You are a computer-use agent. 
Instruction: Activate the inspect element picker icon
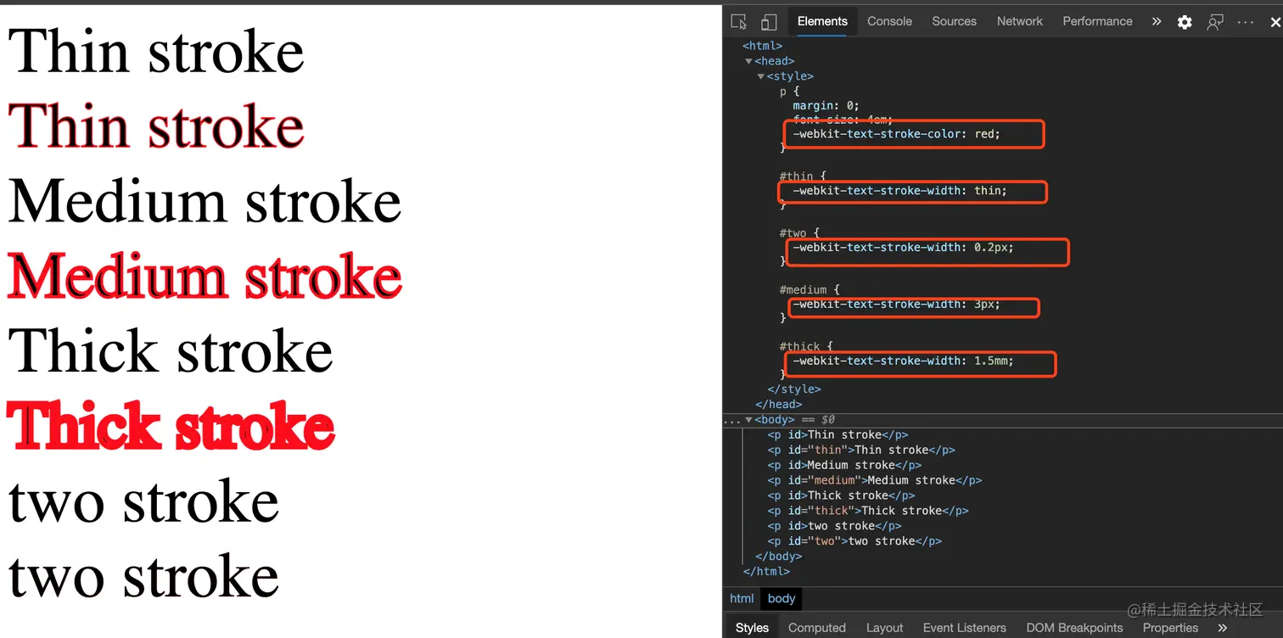point(739,22)
